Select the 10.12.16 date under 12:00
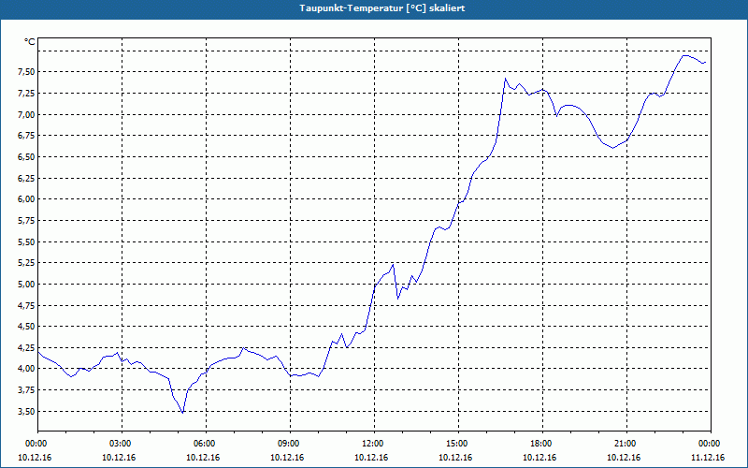 371,458
